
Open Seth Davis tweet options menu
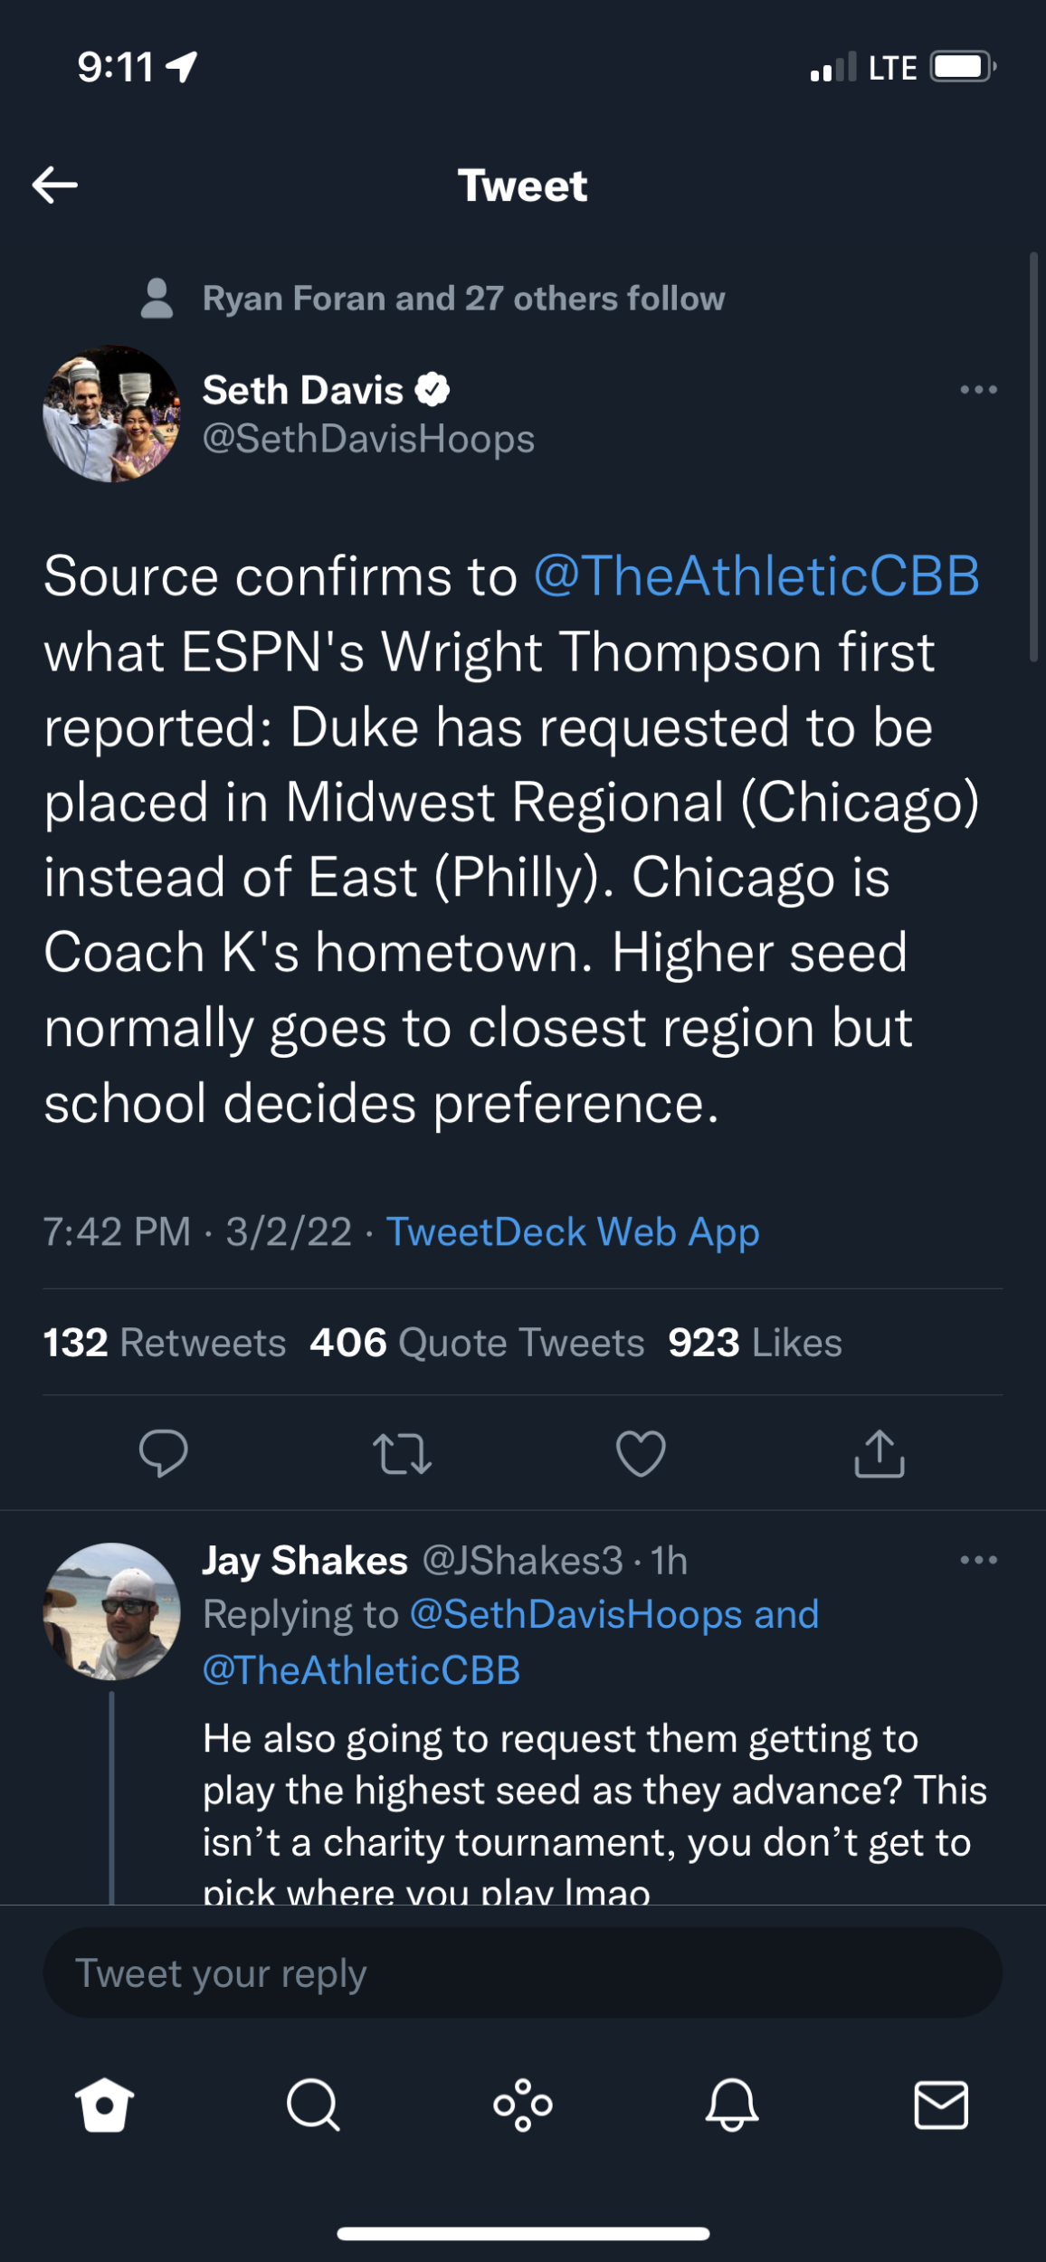[x=978, y=390]
